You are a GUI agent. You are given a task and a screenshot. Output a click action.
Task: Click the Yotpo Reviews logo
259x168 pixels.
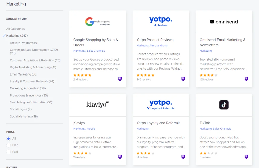coord(161,22)
